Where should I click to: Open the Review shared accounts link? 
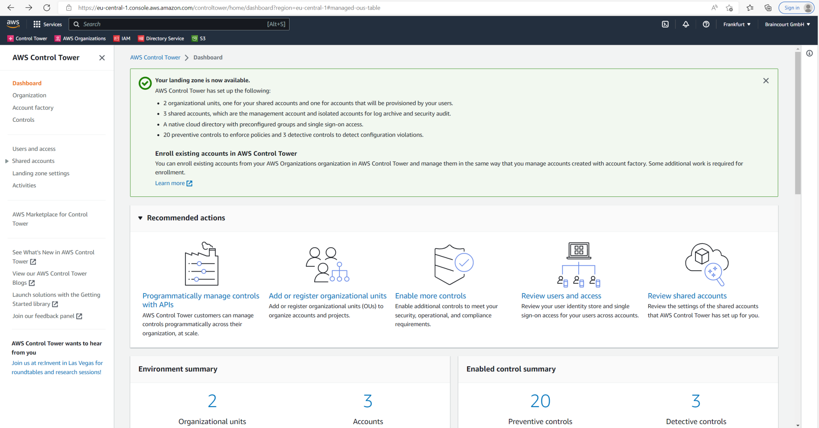point(687,296)
